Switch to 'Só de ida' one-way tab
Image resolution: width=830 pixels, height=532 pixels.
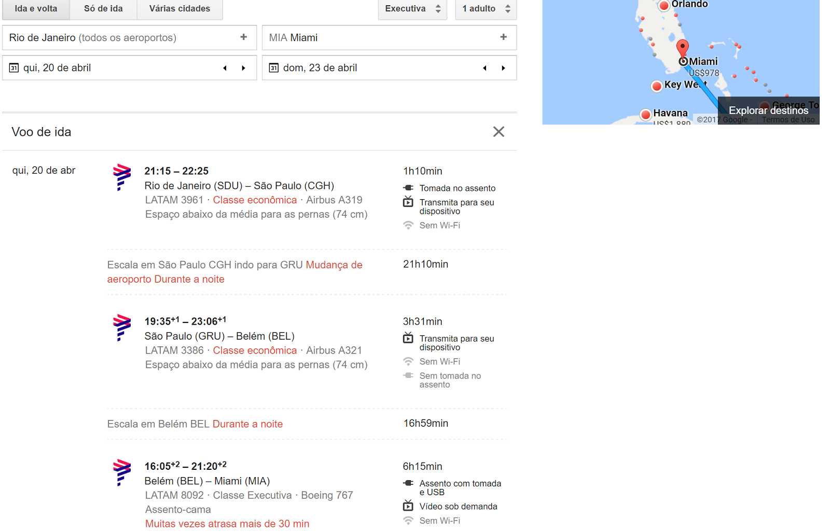[103, 9]
